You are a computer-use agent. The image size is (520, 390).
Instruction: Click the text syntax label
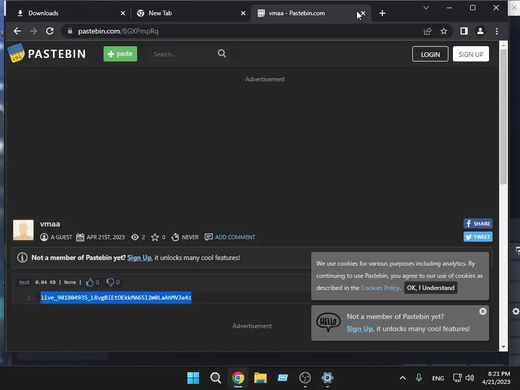pyautogui.click(x=24, y=282)
